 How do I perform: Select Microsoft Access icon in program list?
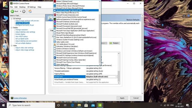55,15
